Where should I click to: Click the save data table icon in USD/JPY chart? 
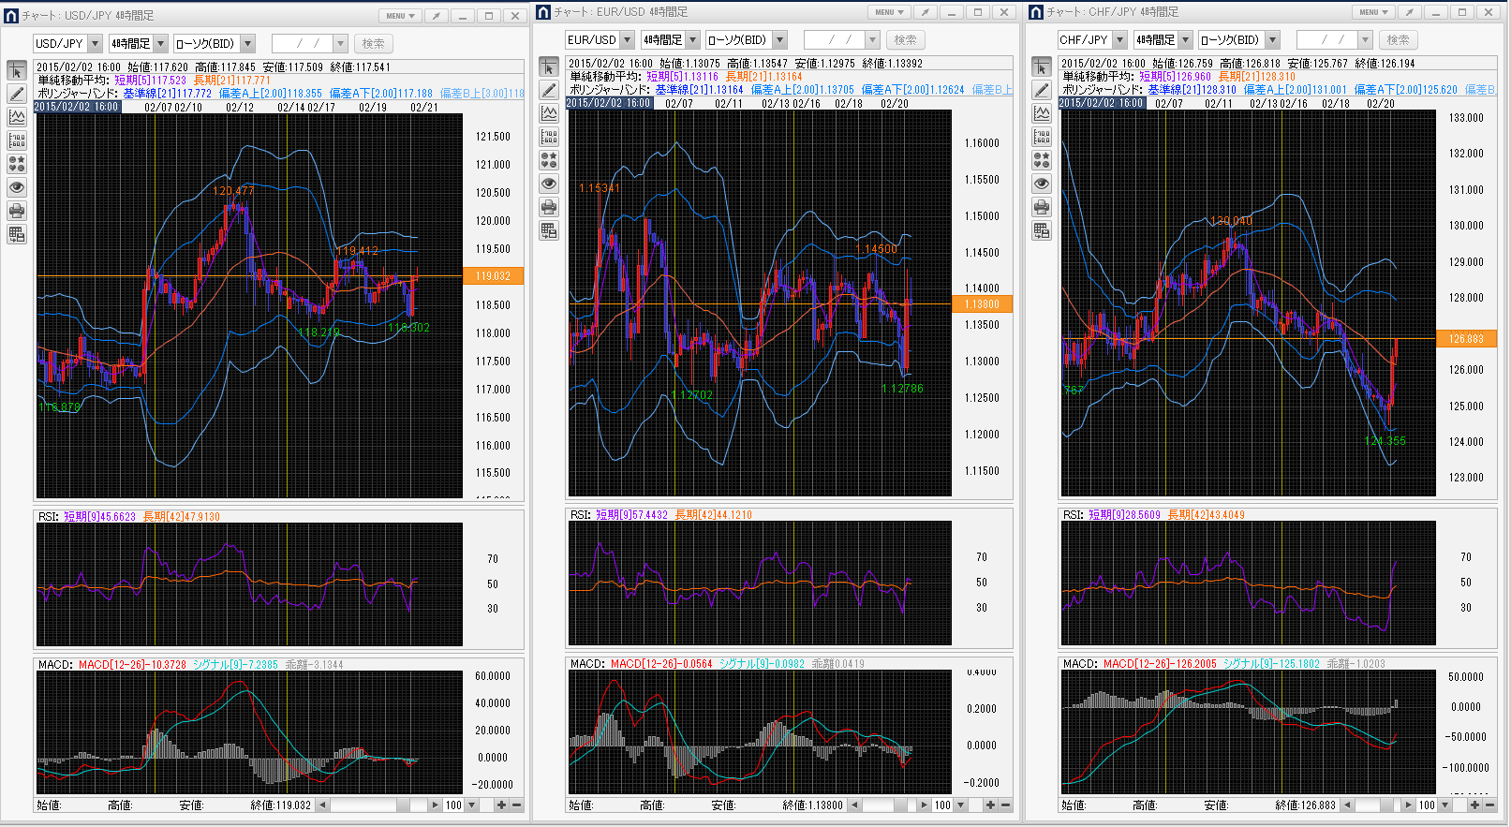[17, 234]
